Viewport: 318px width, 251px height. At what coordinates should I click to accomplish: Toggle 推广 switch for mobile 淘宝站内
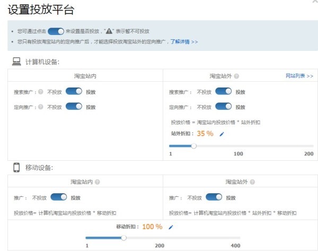pos(58,197)
